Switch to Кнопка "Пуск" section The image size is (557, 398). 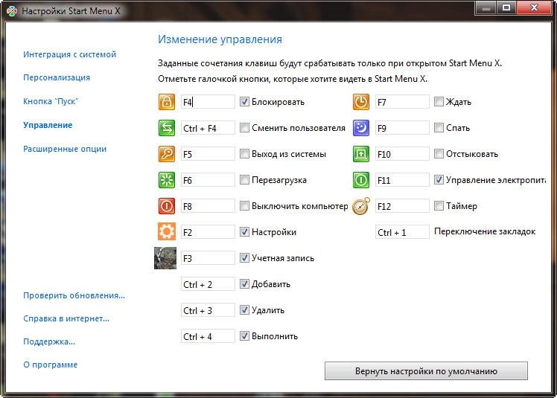51,101
